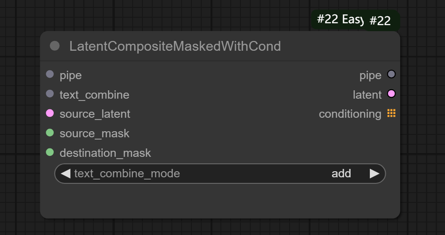Click the pipe input socket
445x235 pixels.
point(50,74)
